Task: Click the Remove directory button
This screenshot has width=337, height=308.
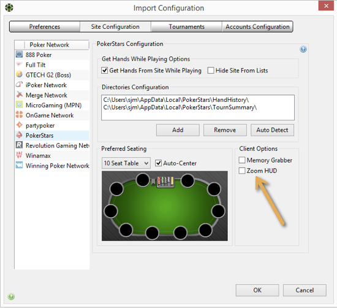Action: point(225,130)
